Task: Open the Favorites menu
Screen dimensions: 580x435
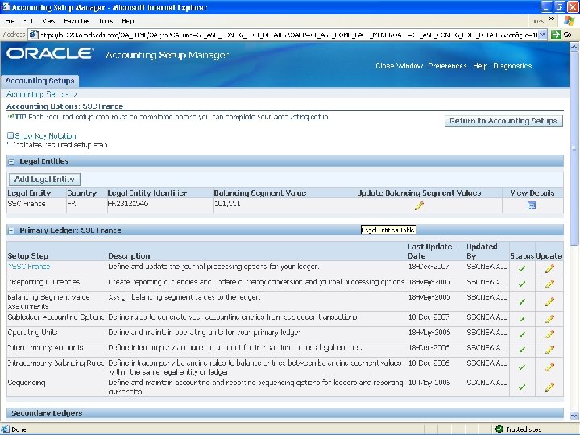Action: (77, 21)
